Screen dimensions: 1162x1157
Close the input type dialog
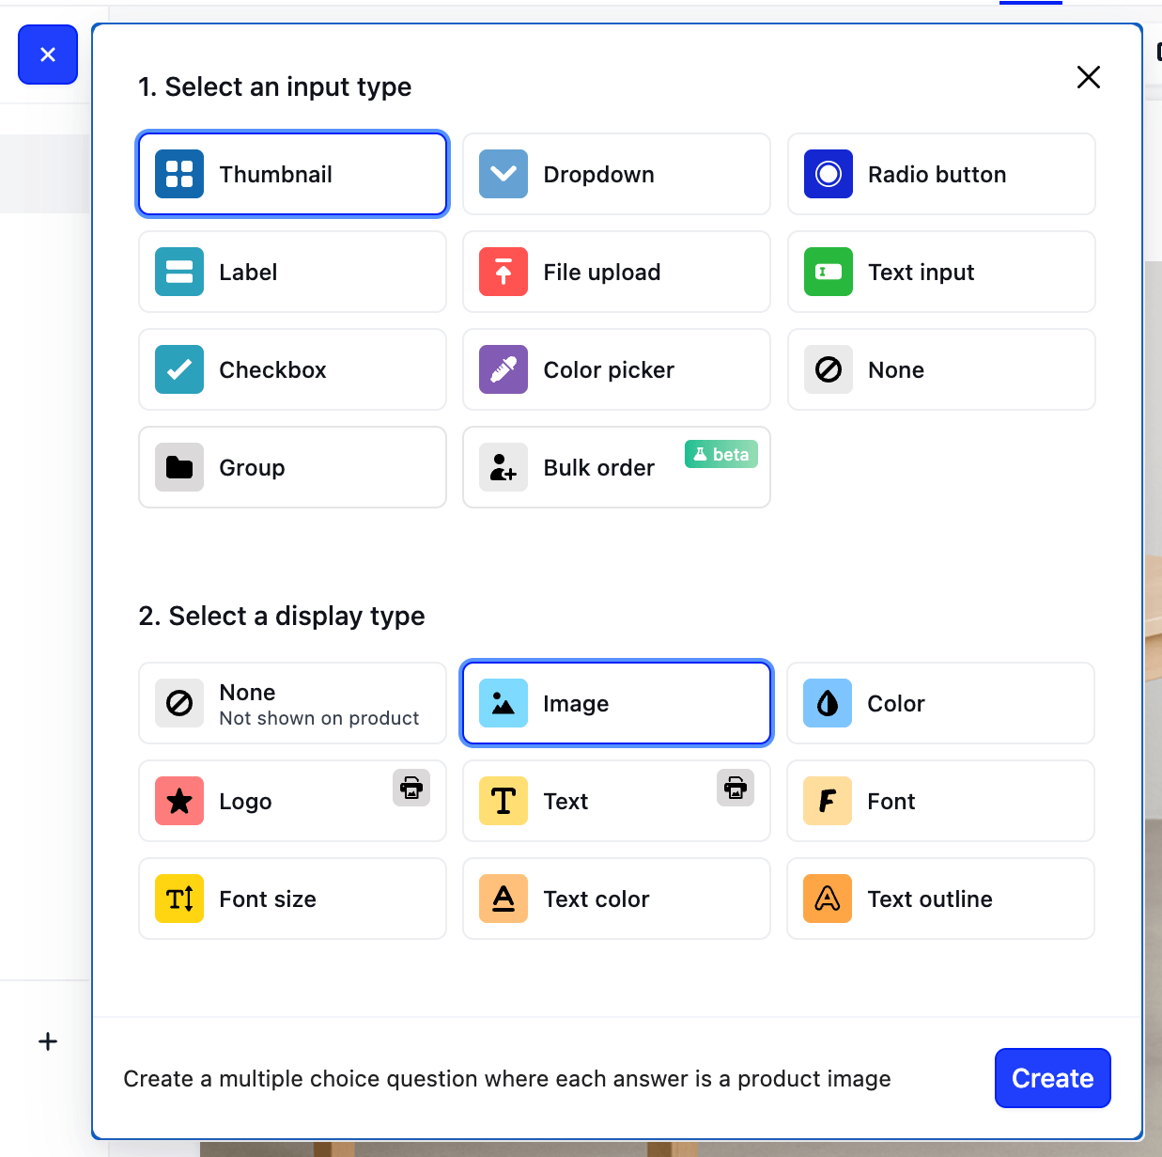pyautogui.click(x=1088, y=77)
